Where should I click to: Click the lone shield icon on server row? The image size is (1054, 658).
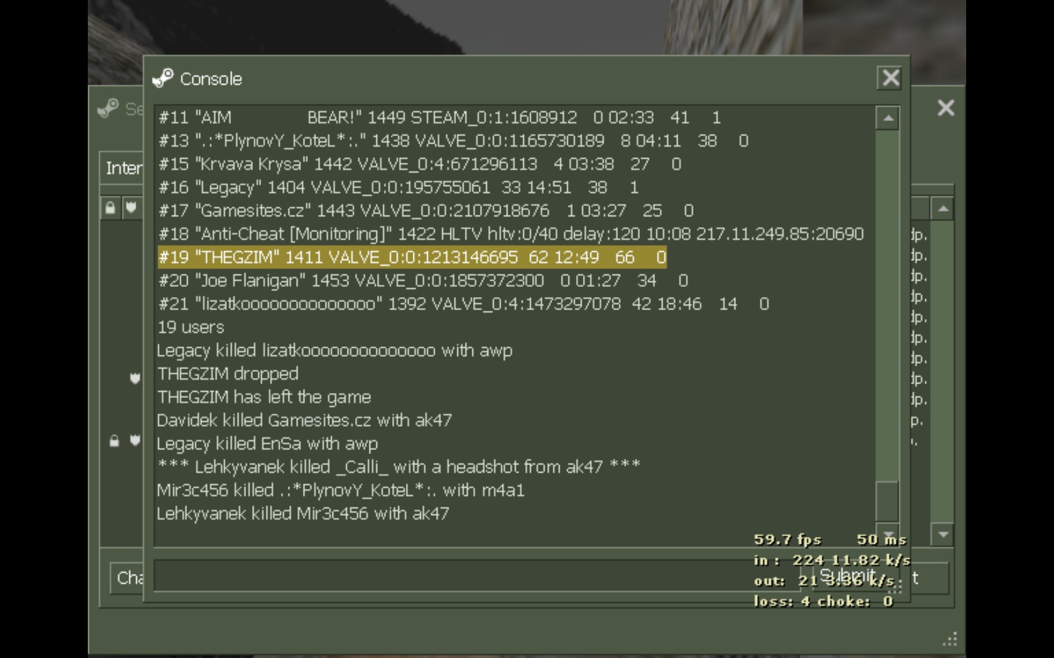pyautogui.click(x=135, y=378)
